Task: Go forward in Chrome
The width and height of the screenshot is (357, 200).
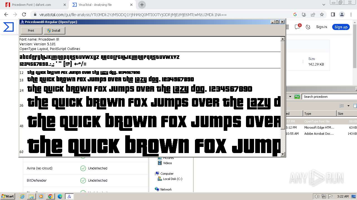Action: coord(15,14)
